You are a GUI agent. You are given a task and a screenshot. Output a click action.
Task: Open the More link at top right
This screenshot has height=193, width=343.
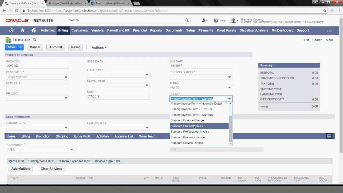point(329,40)
